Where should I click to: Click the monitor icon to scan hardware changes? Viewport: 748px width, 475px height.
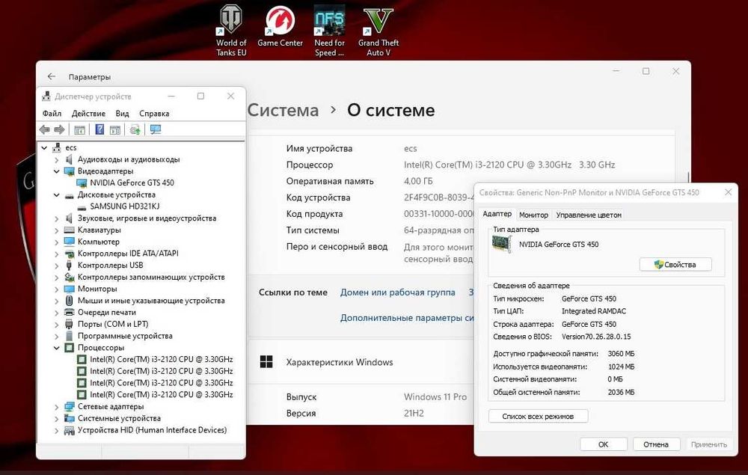coord(156,129)
